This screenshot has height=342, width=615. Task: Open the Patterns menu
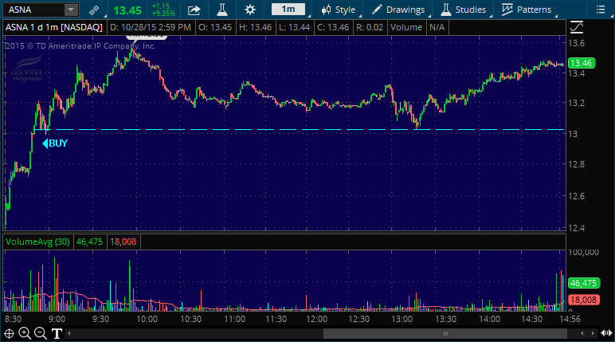click(x=527, y=10)
